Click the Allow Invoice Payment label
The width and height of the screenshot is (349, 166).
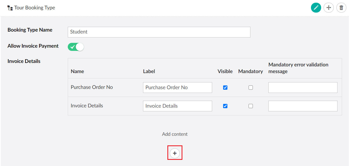pos(33,46)
